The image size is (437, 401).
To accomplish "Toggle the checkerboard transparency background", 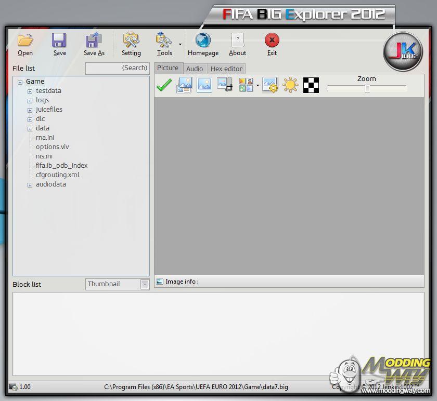I will pyautogui.click(x=311, y=85).
